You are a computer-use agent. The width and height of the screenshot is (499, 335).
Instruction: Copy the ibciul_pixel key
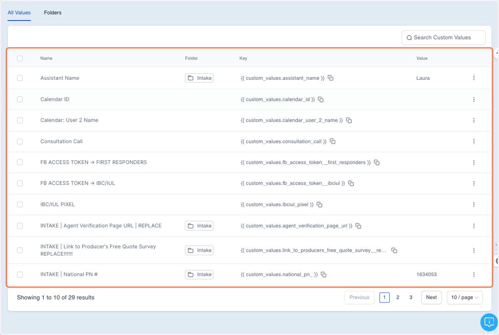pos(320,204)
